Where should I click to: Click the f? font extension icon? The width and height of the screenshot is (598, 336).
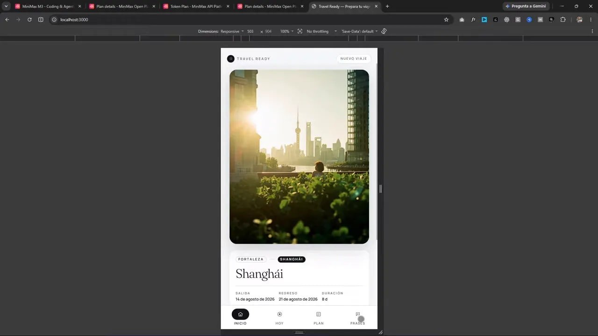point(473,20)
